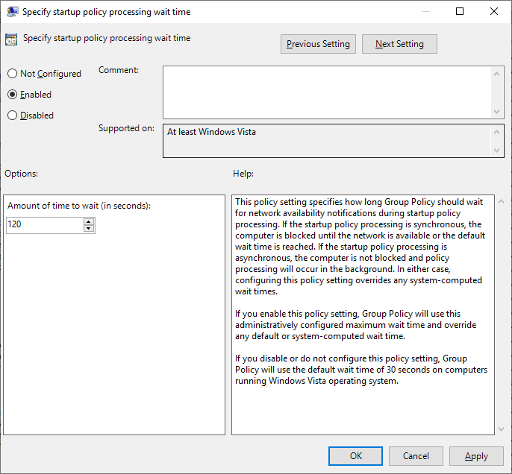
Task: Cancel the policy dialog
Action: click(416, 456)
